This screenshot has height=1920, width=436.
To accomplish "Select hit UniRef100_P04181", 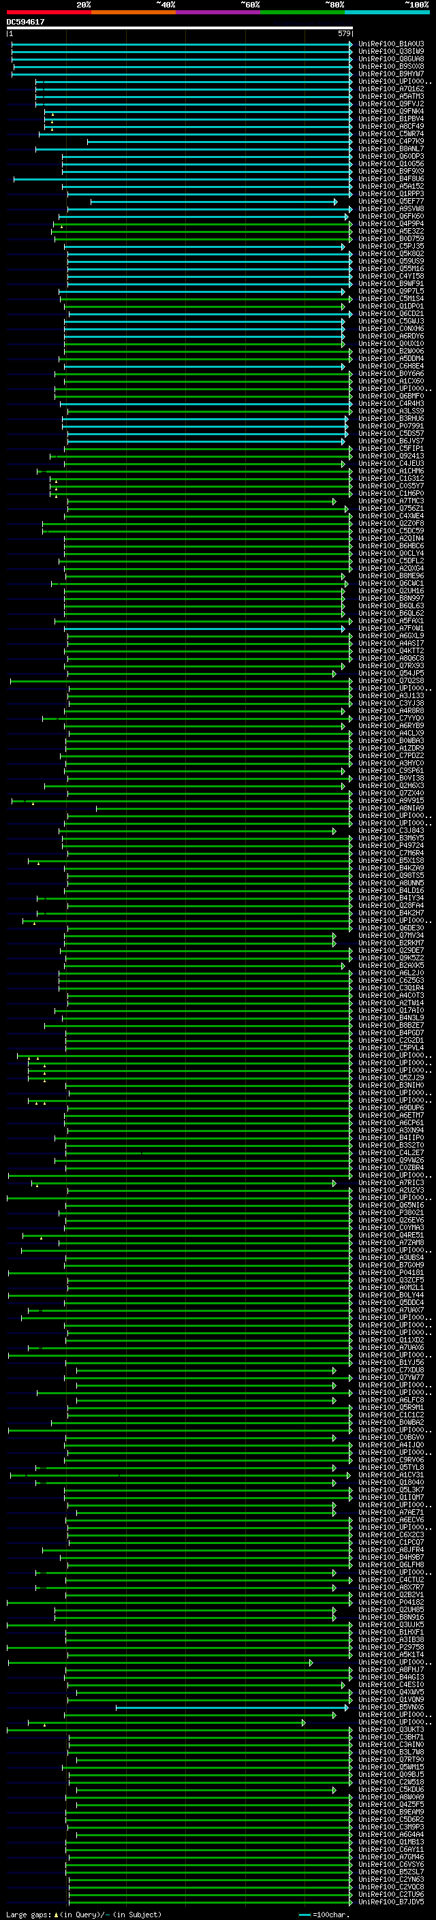I will click(x=390, y=1273).
